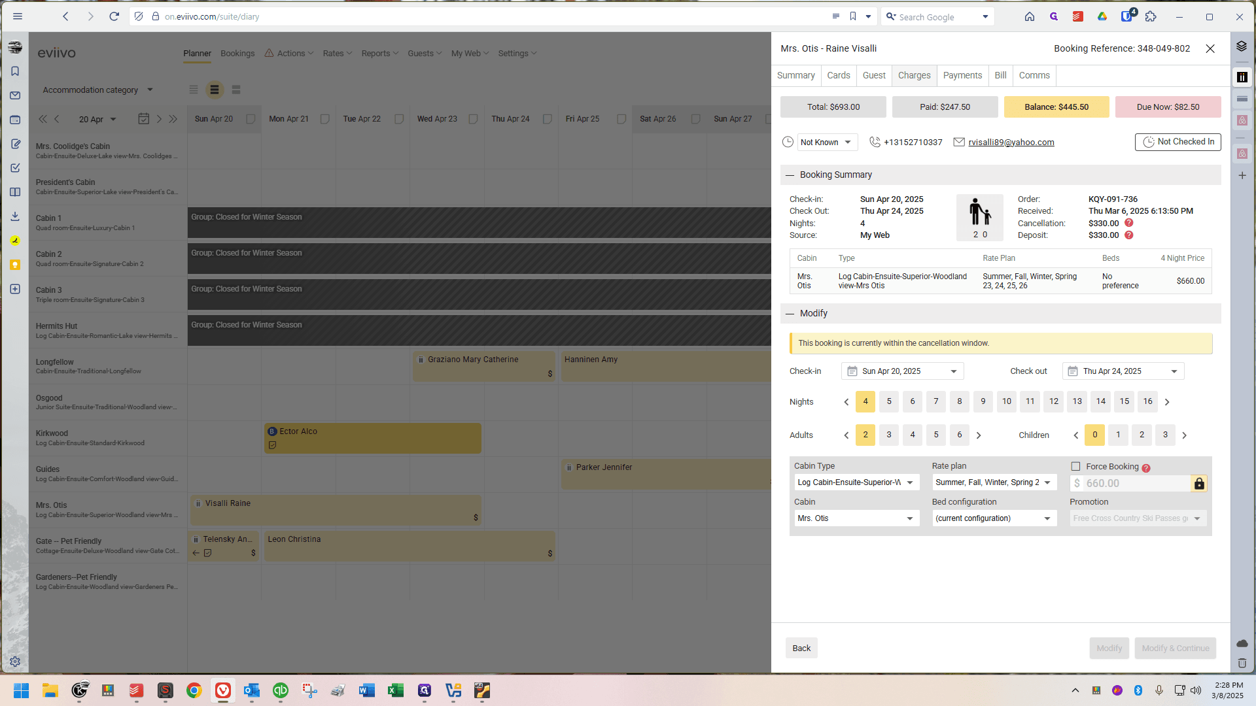The image size is (1256, 706).
Task: Open the planner calendar picker icon
Action: coord(144,118)
